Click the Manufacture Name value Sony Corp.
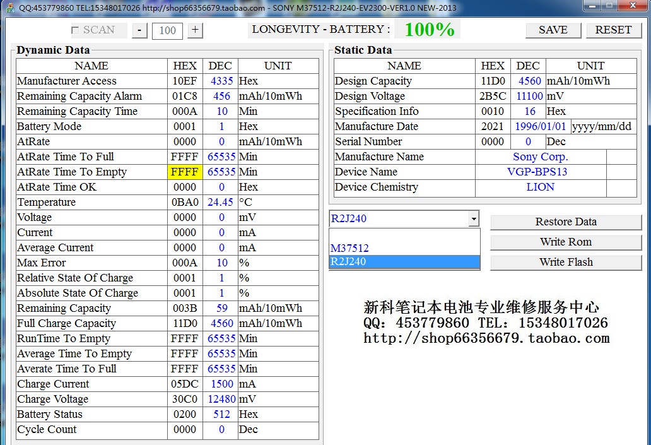The width and height of the screenshot is (651, 445). [541, 157]
